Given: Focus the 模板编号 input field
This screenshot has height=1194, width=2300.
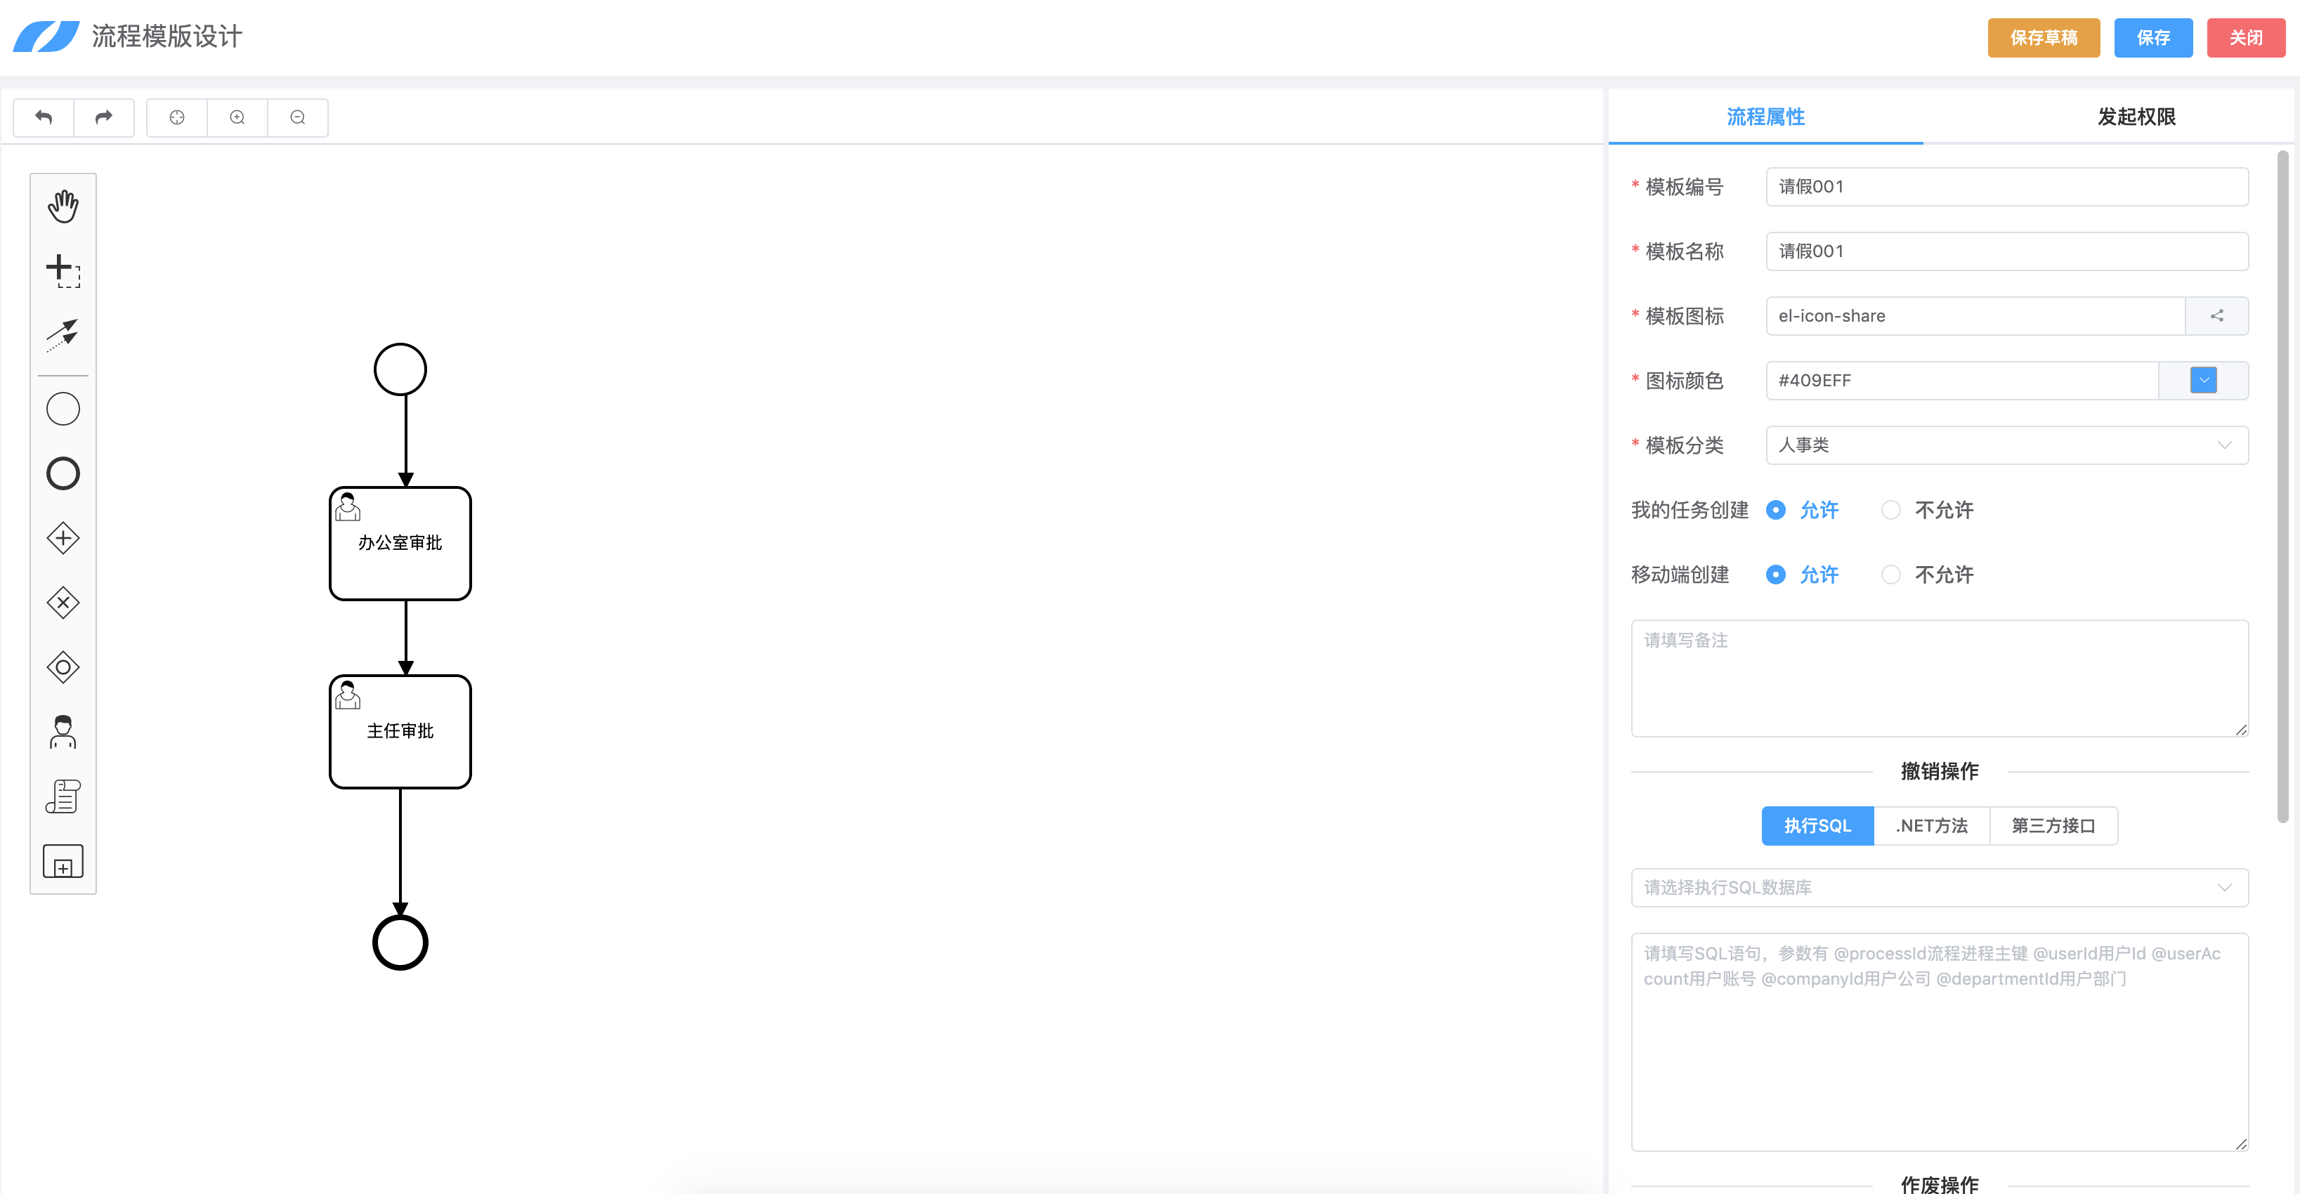Looking at the screenshot, I should [2007, 187].
